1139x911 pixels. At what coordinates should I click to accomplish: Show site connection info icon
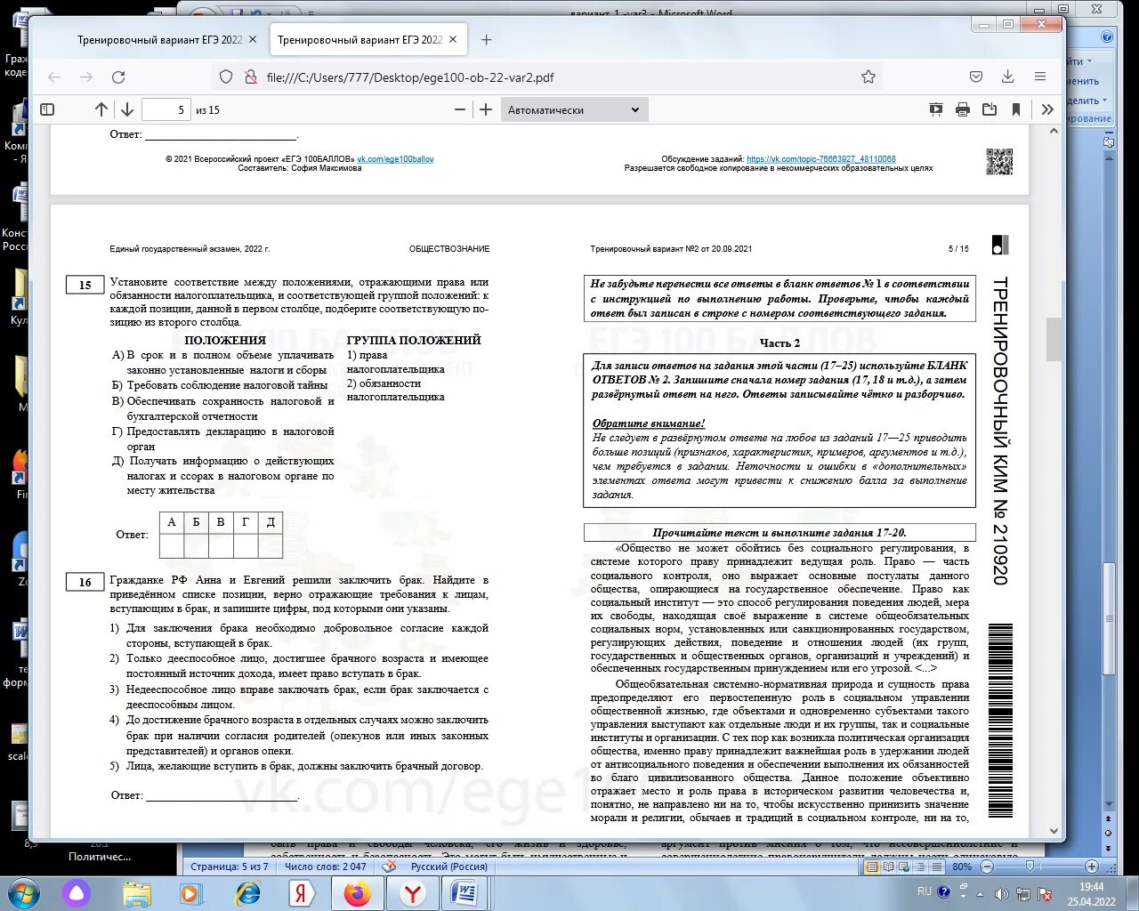pos(251,77)
